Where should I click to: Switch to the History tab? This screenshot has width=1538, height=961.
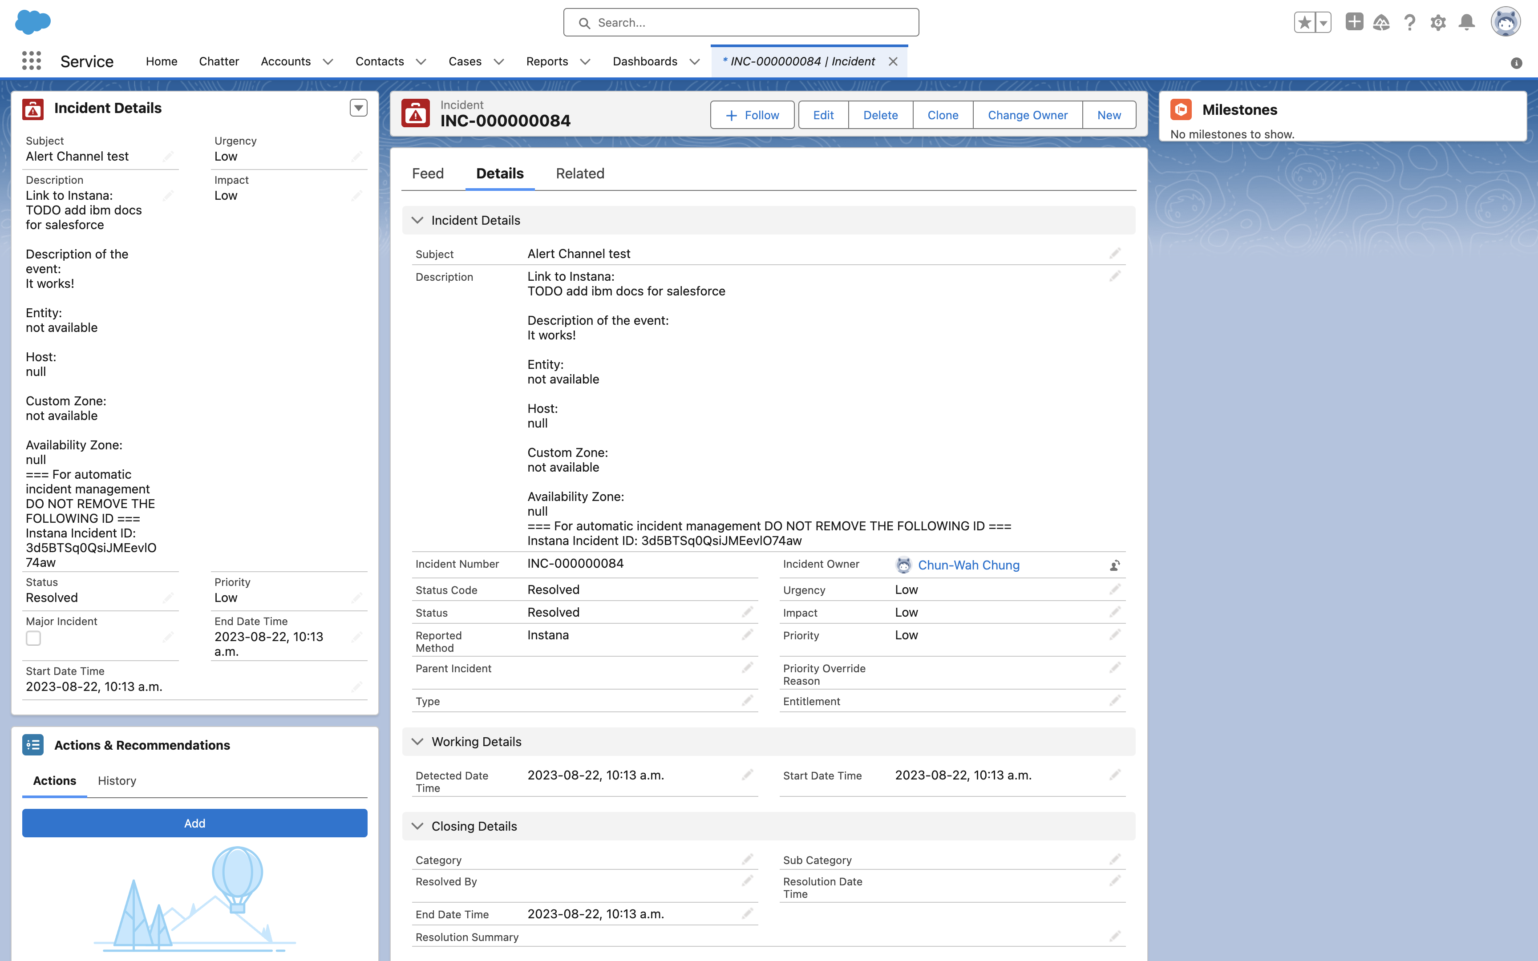click(x=117, y=780)
